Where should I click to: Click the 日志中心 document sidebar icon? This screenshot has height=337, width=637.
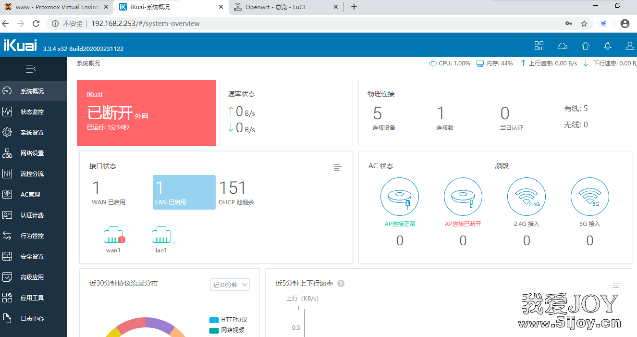7,318
